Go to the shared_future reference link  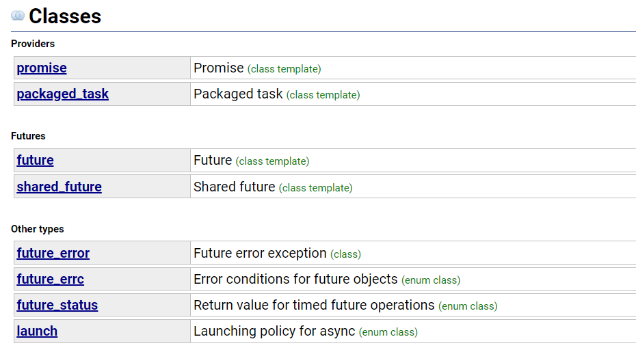[59, 187]
